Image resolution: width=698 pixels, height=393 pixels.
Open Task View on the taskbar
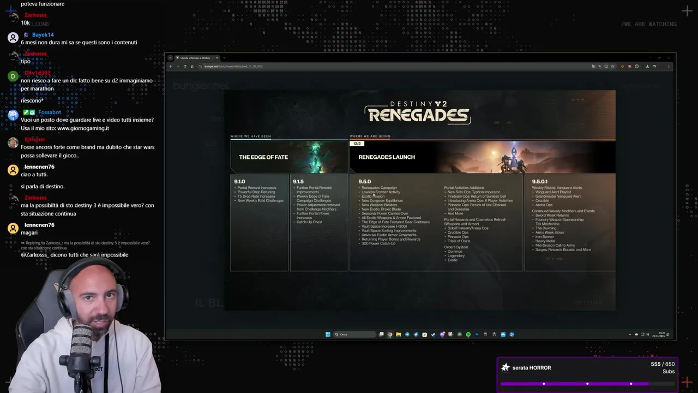point(381,334)
